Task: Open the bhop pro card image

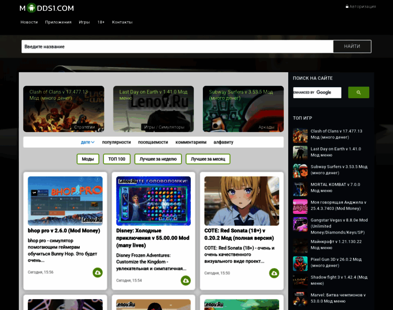Action: tap(65, 201)
